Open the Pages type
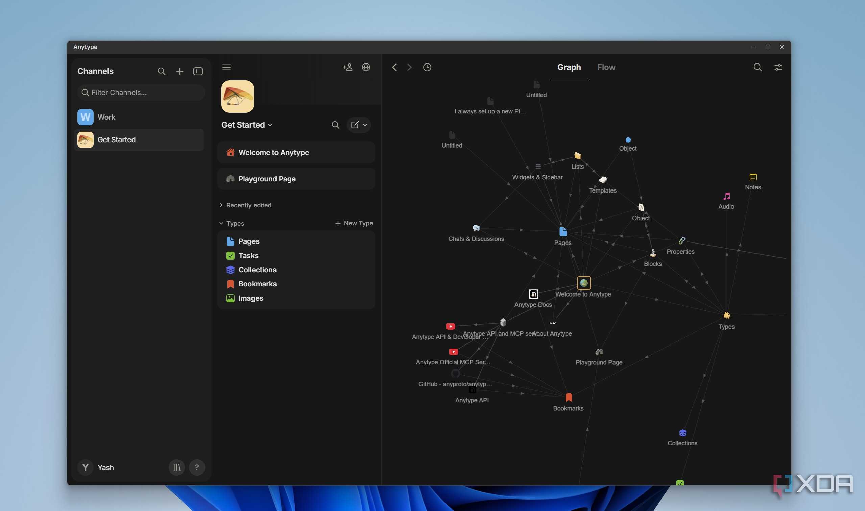Viewport: 865px width, 511px height. 296,241
